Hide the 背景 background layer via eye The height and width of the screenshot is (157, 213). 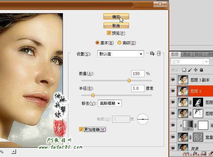pos(173,148)
